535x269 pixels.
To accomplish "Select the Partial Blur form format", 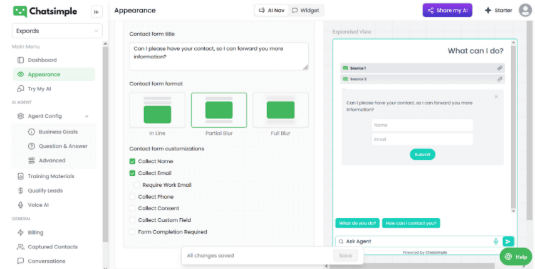I will click(219, 110).
